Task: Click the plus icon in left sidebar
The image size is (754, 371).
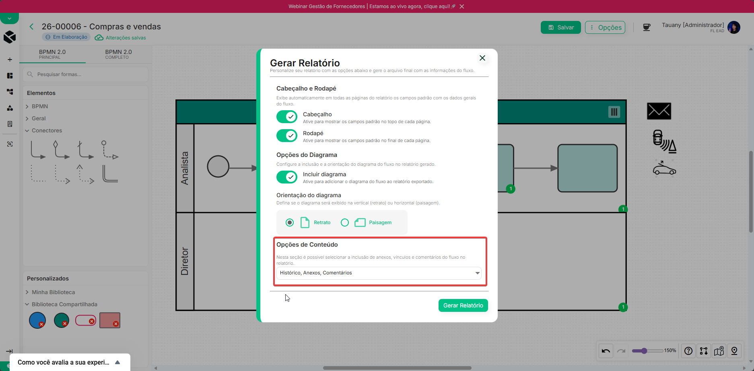Action: point(10,60)
